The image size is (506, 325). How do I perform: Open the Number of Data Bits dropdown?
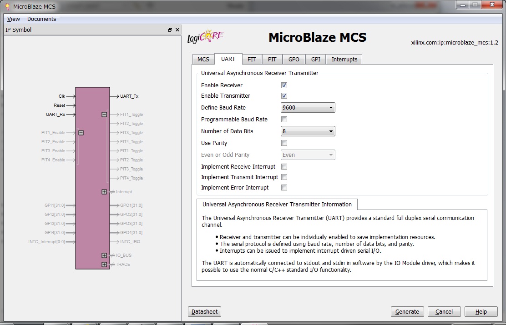[308, 131]
